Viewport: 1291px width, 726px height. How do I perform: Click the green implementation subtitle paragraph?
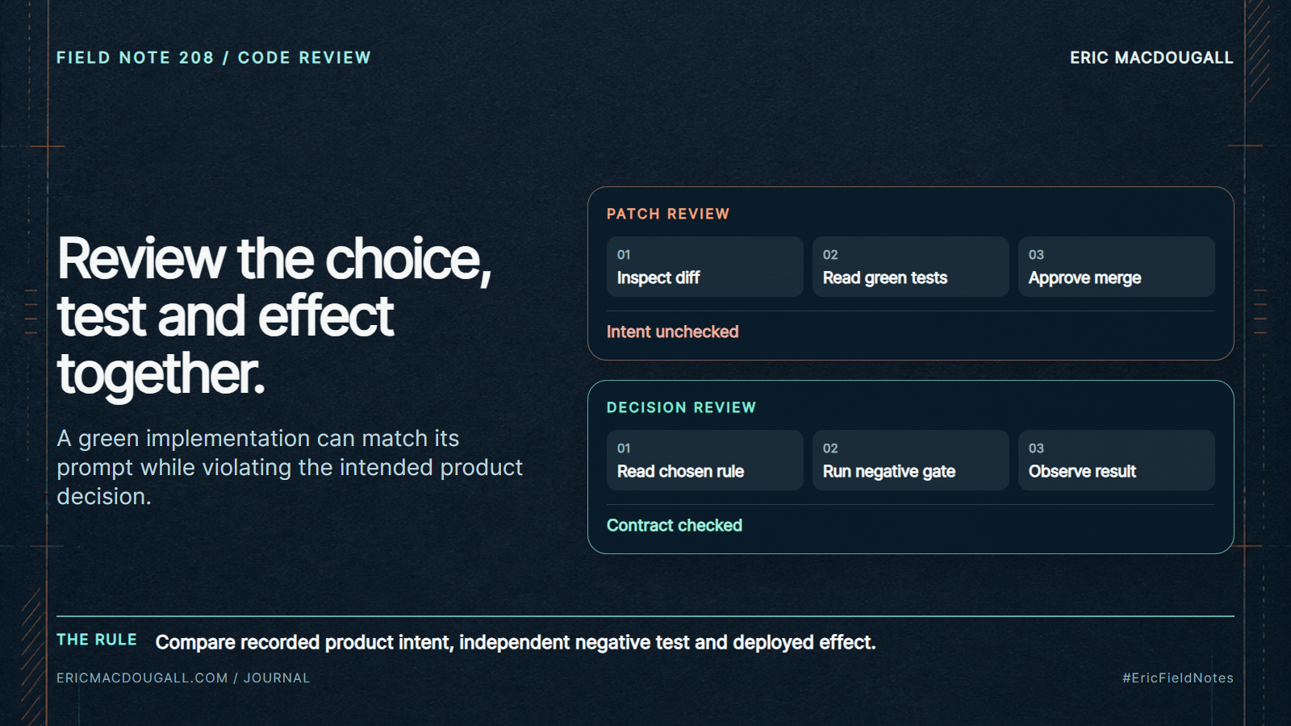[290, 467]
